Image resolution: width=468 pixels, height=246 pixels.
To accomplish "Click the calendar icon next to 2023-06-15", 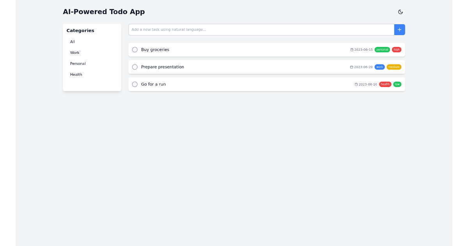I will [352, 50].
